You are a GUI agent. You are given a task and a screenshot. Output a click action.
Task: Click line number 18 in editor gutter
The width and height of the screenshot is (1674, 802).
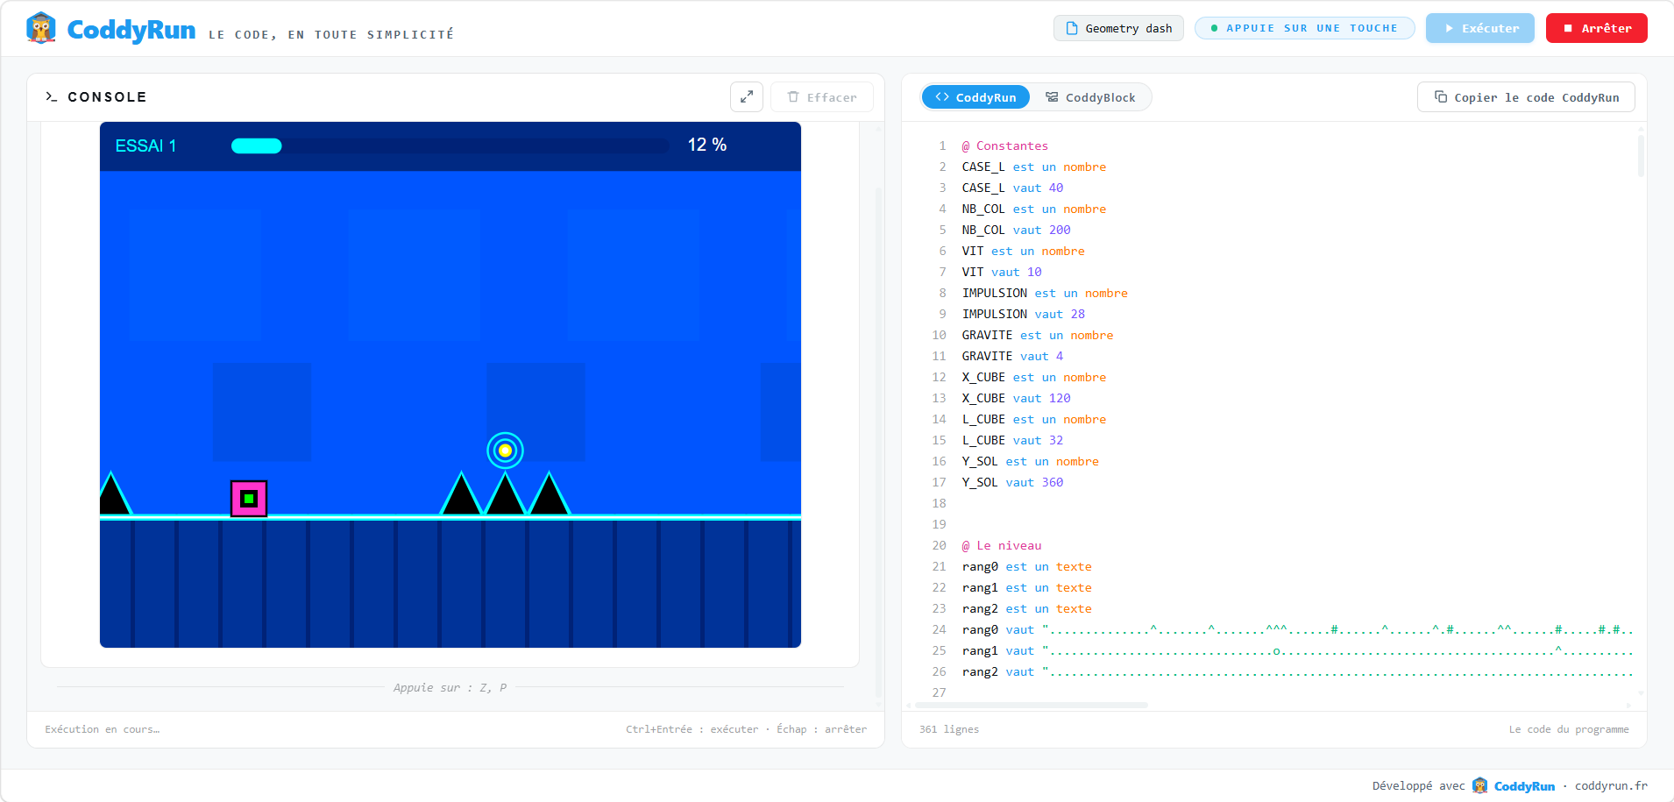(939, 503)
